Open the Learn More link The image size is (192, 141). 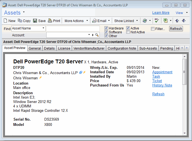pos(161,13)
